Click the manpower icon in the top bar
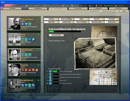Viewport: 130px width, 101px height. 81,6
